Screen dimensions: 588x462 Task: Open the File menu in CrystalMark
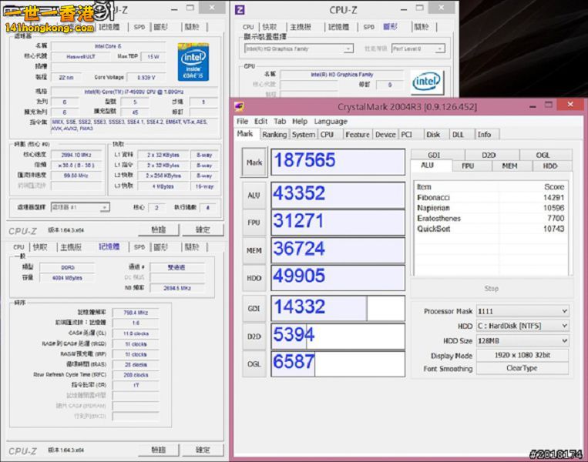[242, 122]
